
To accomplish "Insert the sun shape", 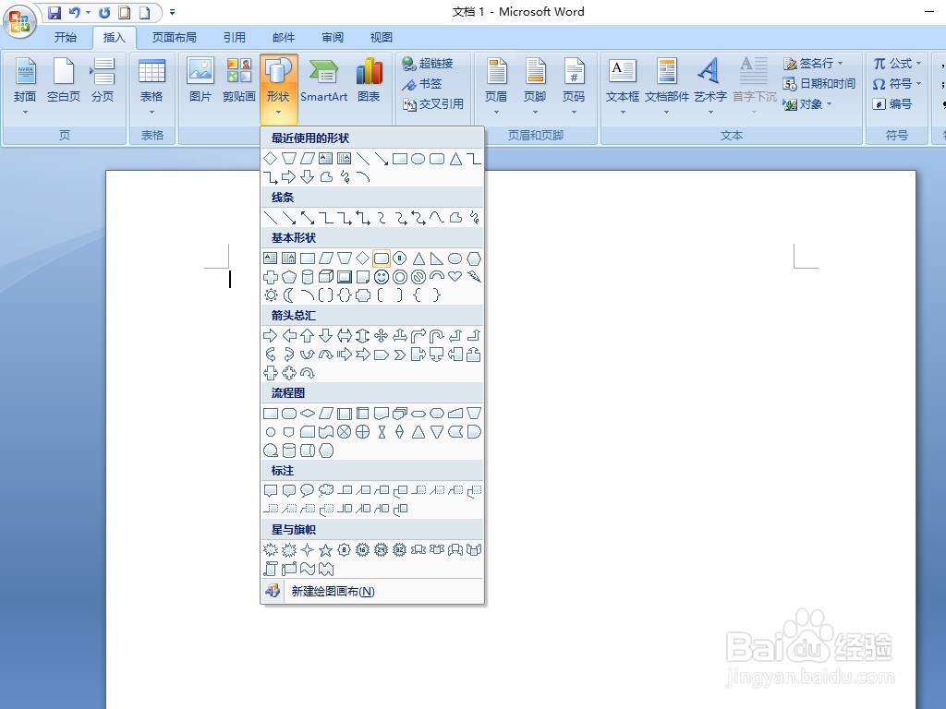I will (271, 294).
